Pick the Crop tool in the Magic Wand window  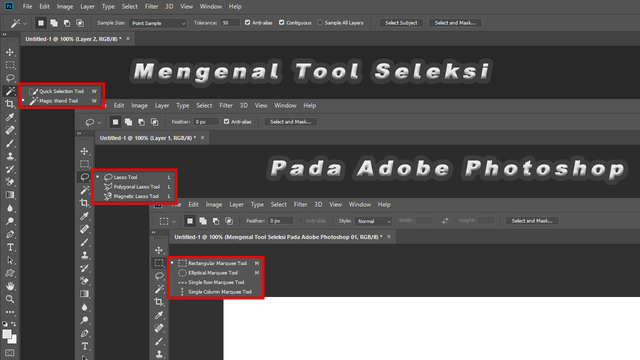point(9,104)
